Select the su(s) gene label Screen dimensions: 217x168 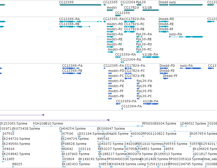(x=172, y=2)
